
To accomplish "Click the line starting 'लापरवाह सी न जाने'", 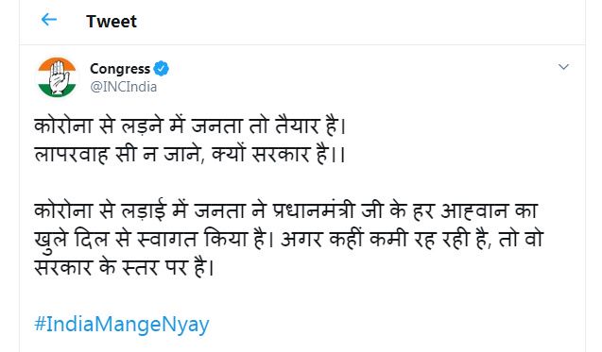I will pos(190,154).
